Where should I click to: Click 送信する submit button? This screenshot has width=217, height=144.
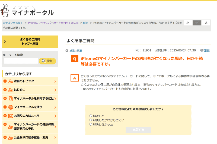[138, 130]
